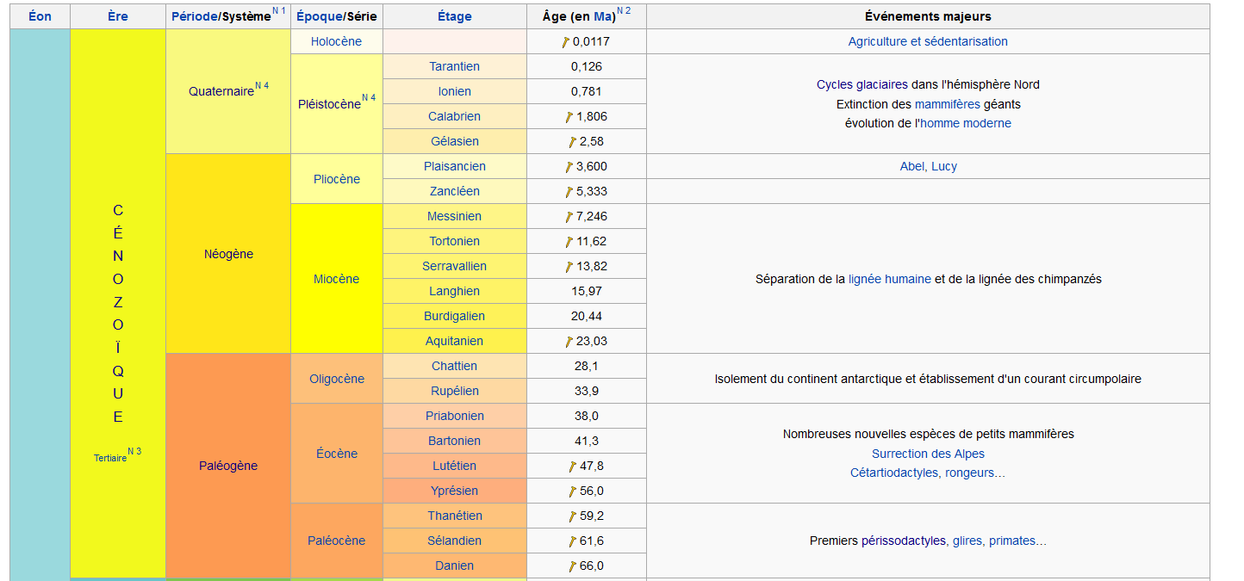Open the Holocène epoch link
The image size is (1244, 581).
click(x=336, y=41)
